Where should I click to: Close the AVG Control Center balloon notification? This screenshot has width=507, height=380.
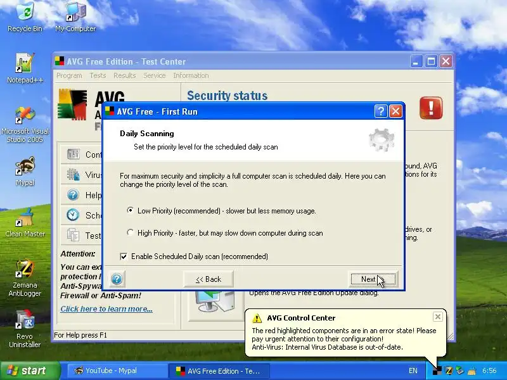(x=437, y=317)
